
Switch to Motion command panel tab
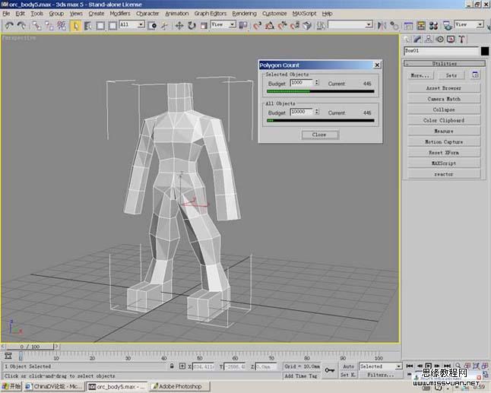[x=439, y=39]
